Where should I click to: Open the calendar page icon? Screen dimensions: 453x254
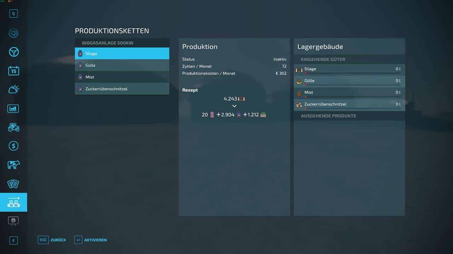pos(13,71)
